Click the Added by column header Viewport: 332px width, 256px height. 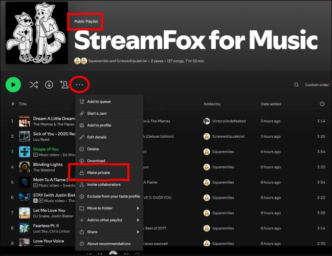(x=212, y=104)
